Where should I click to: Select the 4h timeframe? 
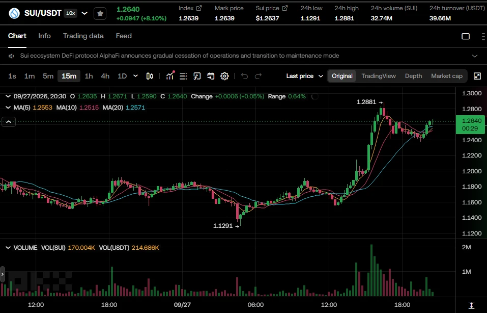pos(105,76)
